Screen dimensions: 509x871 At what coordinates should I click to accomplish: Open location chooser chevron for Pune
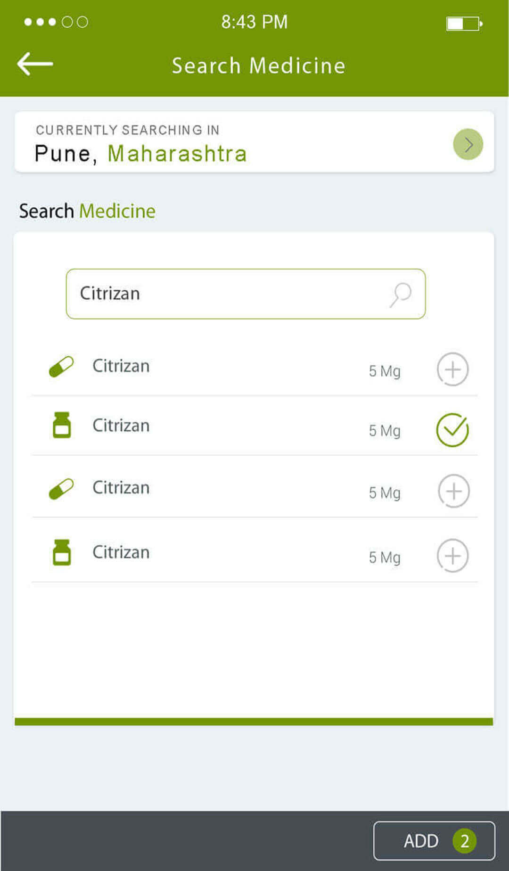(468, 144)
